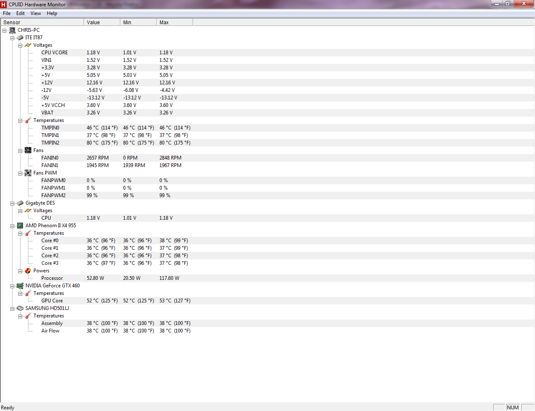Click the Powers flame icon
The height and width of the screenshot is (411, 535).
click(28, 271)
